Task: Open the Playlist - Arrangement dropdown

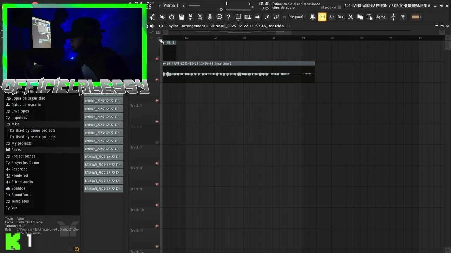Action: 185,26
